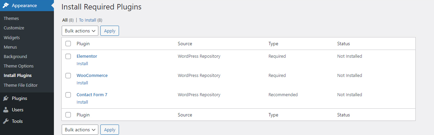The width and height of the screenshot is (434, 135).
Task: Click the Status column label in footer
Action: click(x=343, y=115)
